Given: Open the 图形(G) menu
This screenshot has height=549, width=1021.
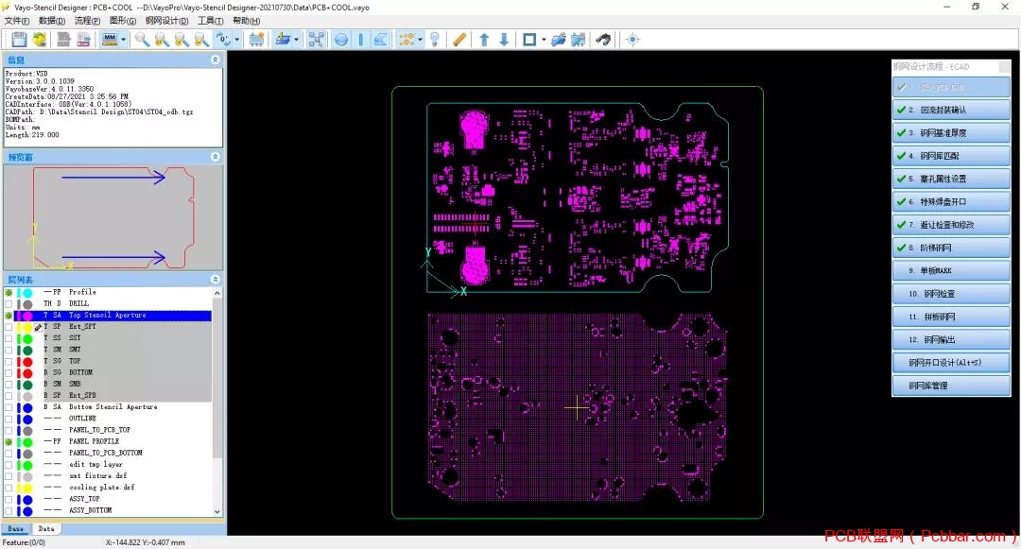Looking at the screenshot, I should click(x=123, y=21).
